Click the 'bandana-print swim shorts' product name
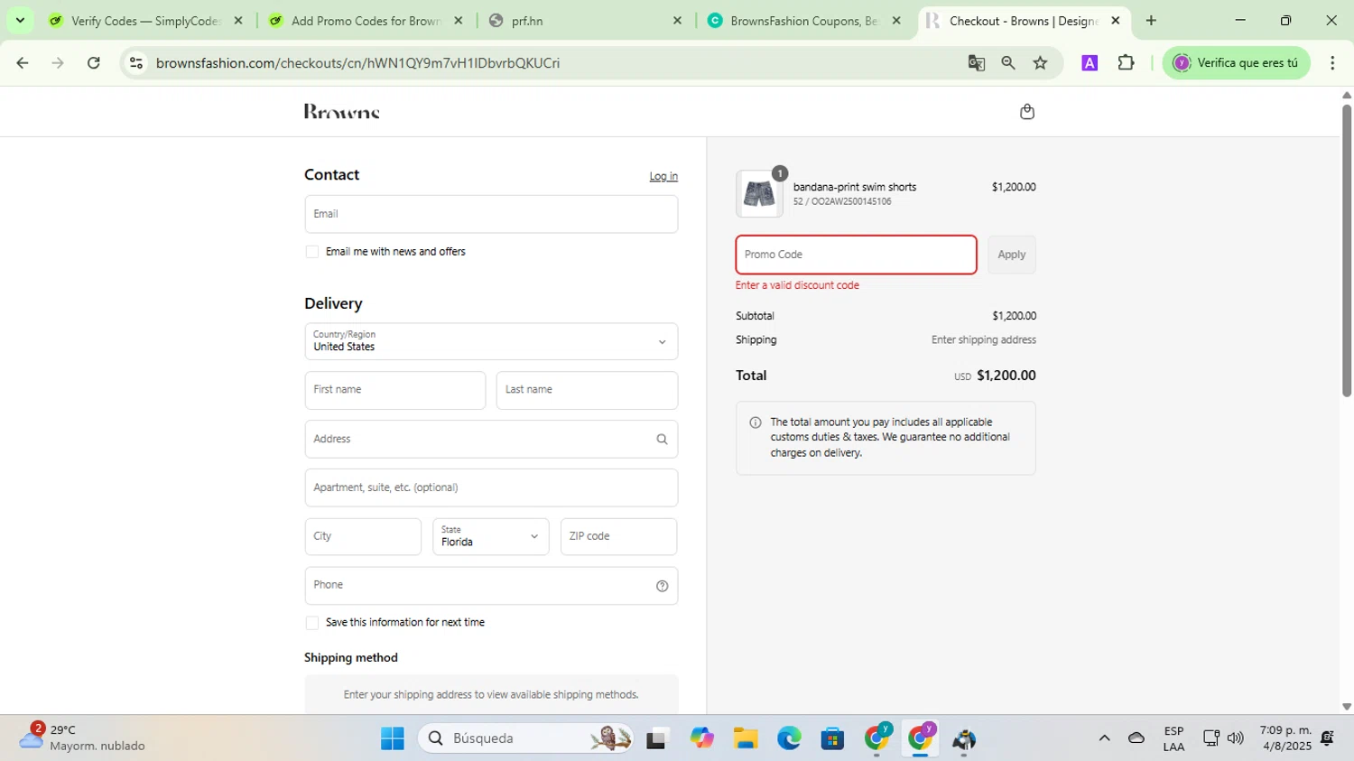The height and width of the screenshot is (761, 1354). point(854,187)
